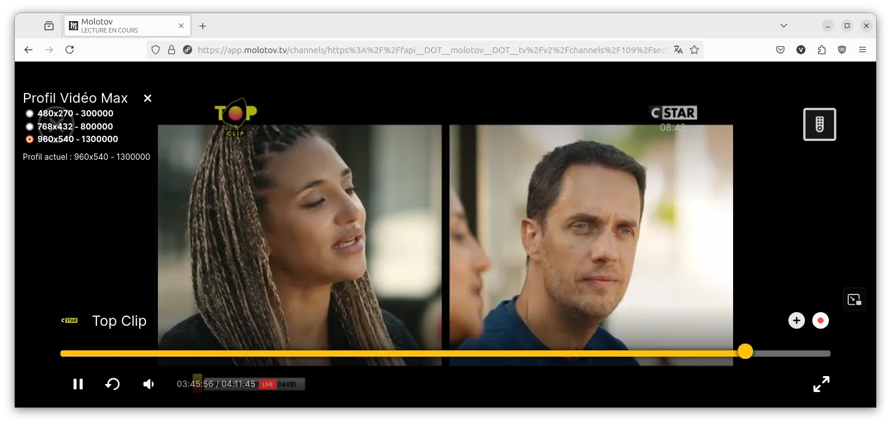Switch to the Molotov tab
The width and height of the screenshot is (891, 424).
pyautogui.click(x=127, y=26)
